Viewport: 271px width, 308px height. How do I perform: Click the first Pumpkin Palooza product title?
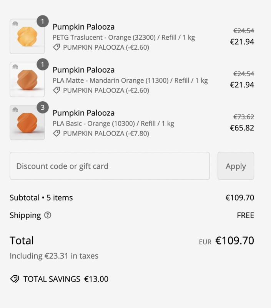click(x=83, y=27)
